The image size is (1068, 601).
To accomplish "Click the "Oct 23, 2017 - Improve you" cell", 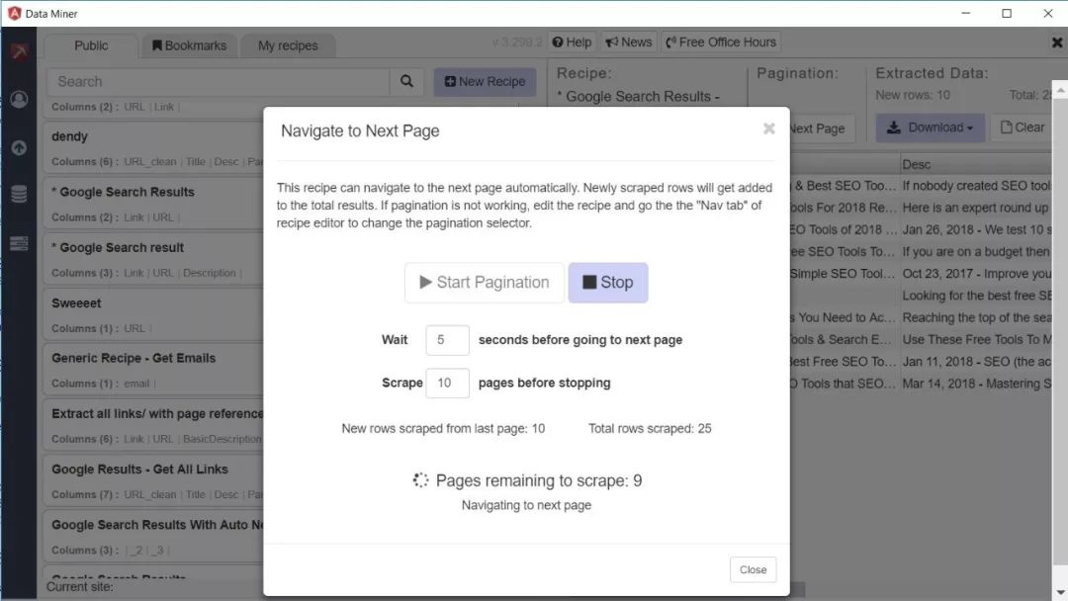I will 976,274.
